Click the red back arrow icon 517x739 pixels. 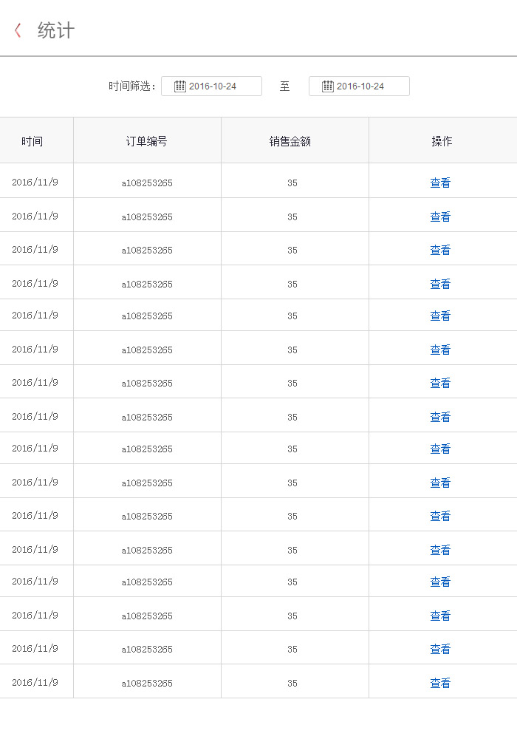point(18,30)
